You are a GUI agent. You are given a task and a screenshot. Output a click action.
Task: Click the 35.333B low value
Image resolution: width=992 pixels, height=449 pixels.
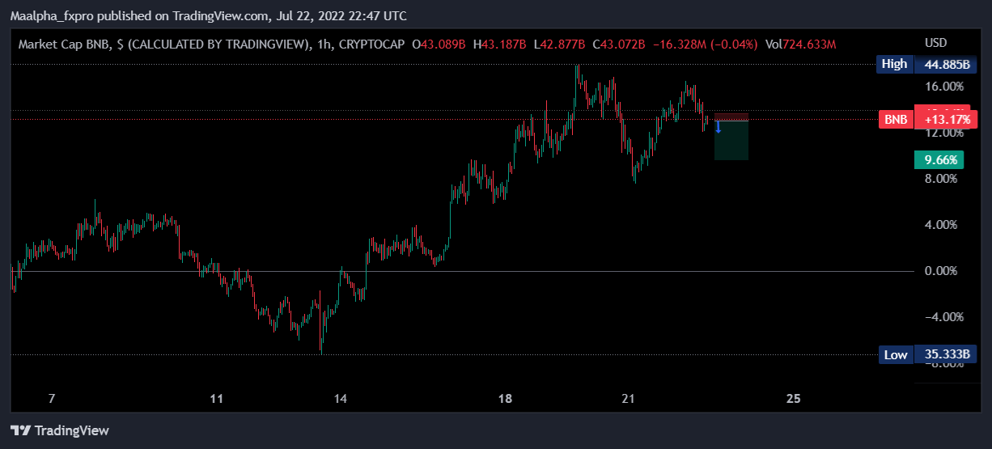(x=946, y=354)
